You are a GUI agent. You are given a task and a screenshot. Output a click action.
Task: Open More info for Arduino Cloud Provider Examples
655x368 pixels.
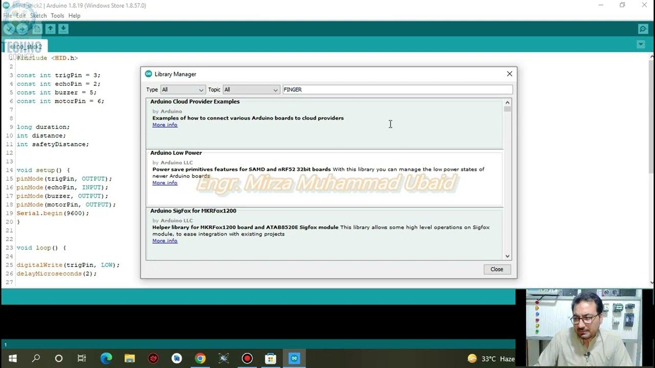coord(165,125)
